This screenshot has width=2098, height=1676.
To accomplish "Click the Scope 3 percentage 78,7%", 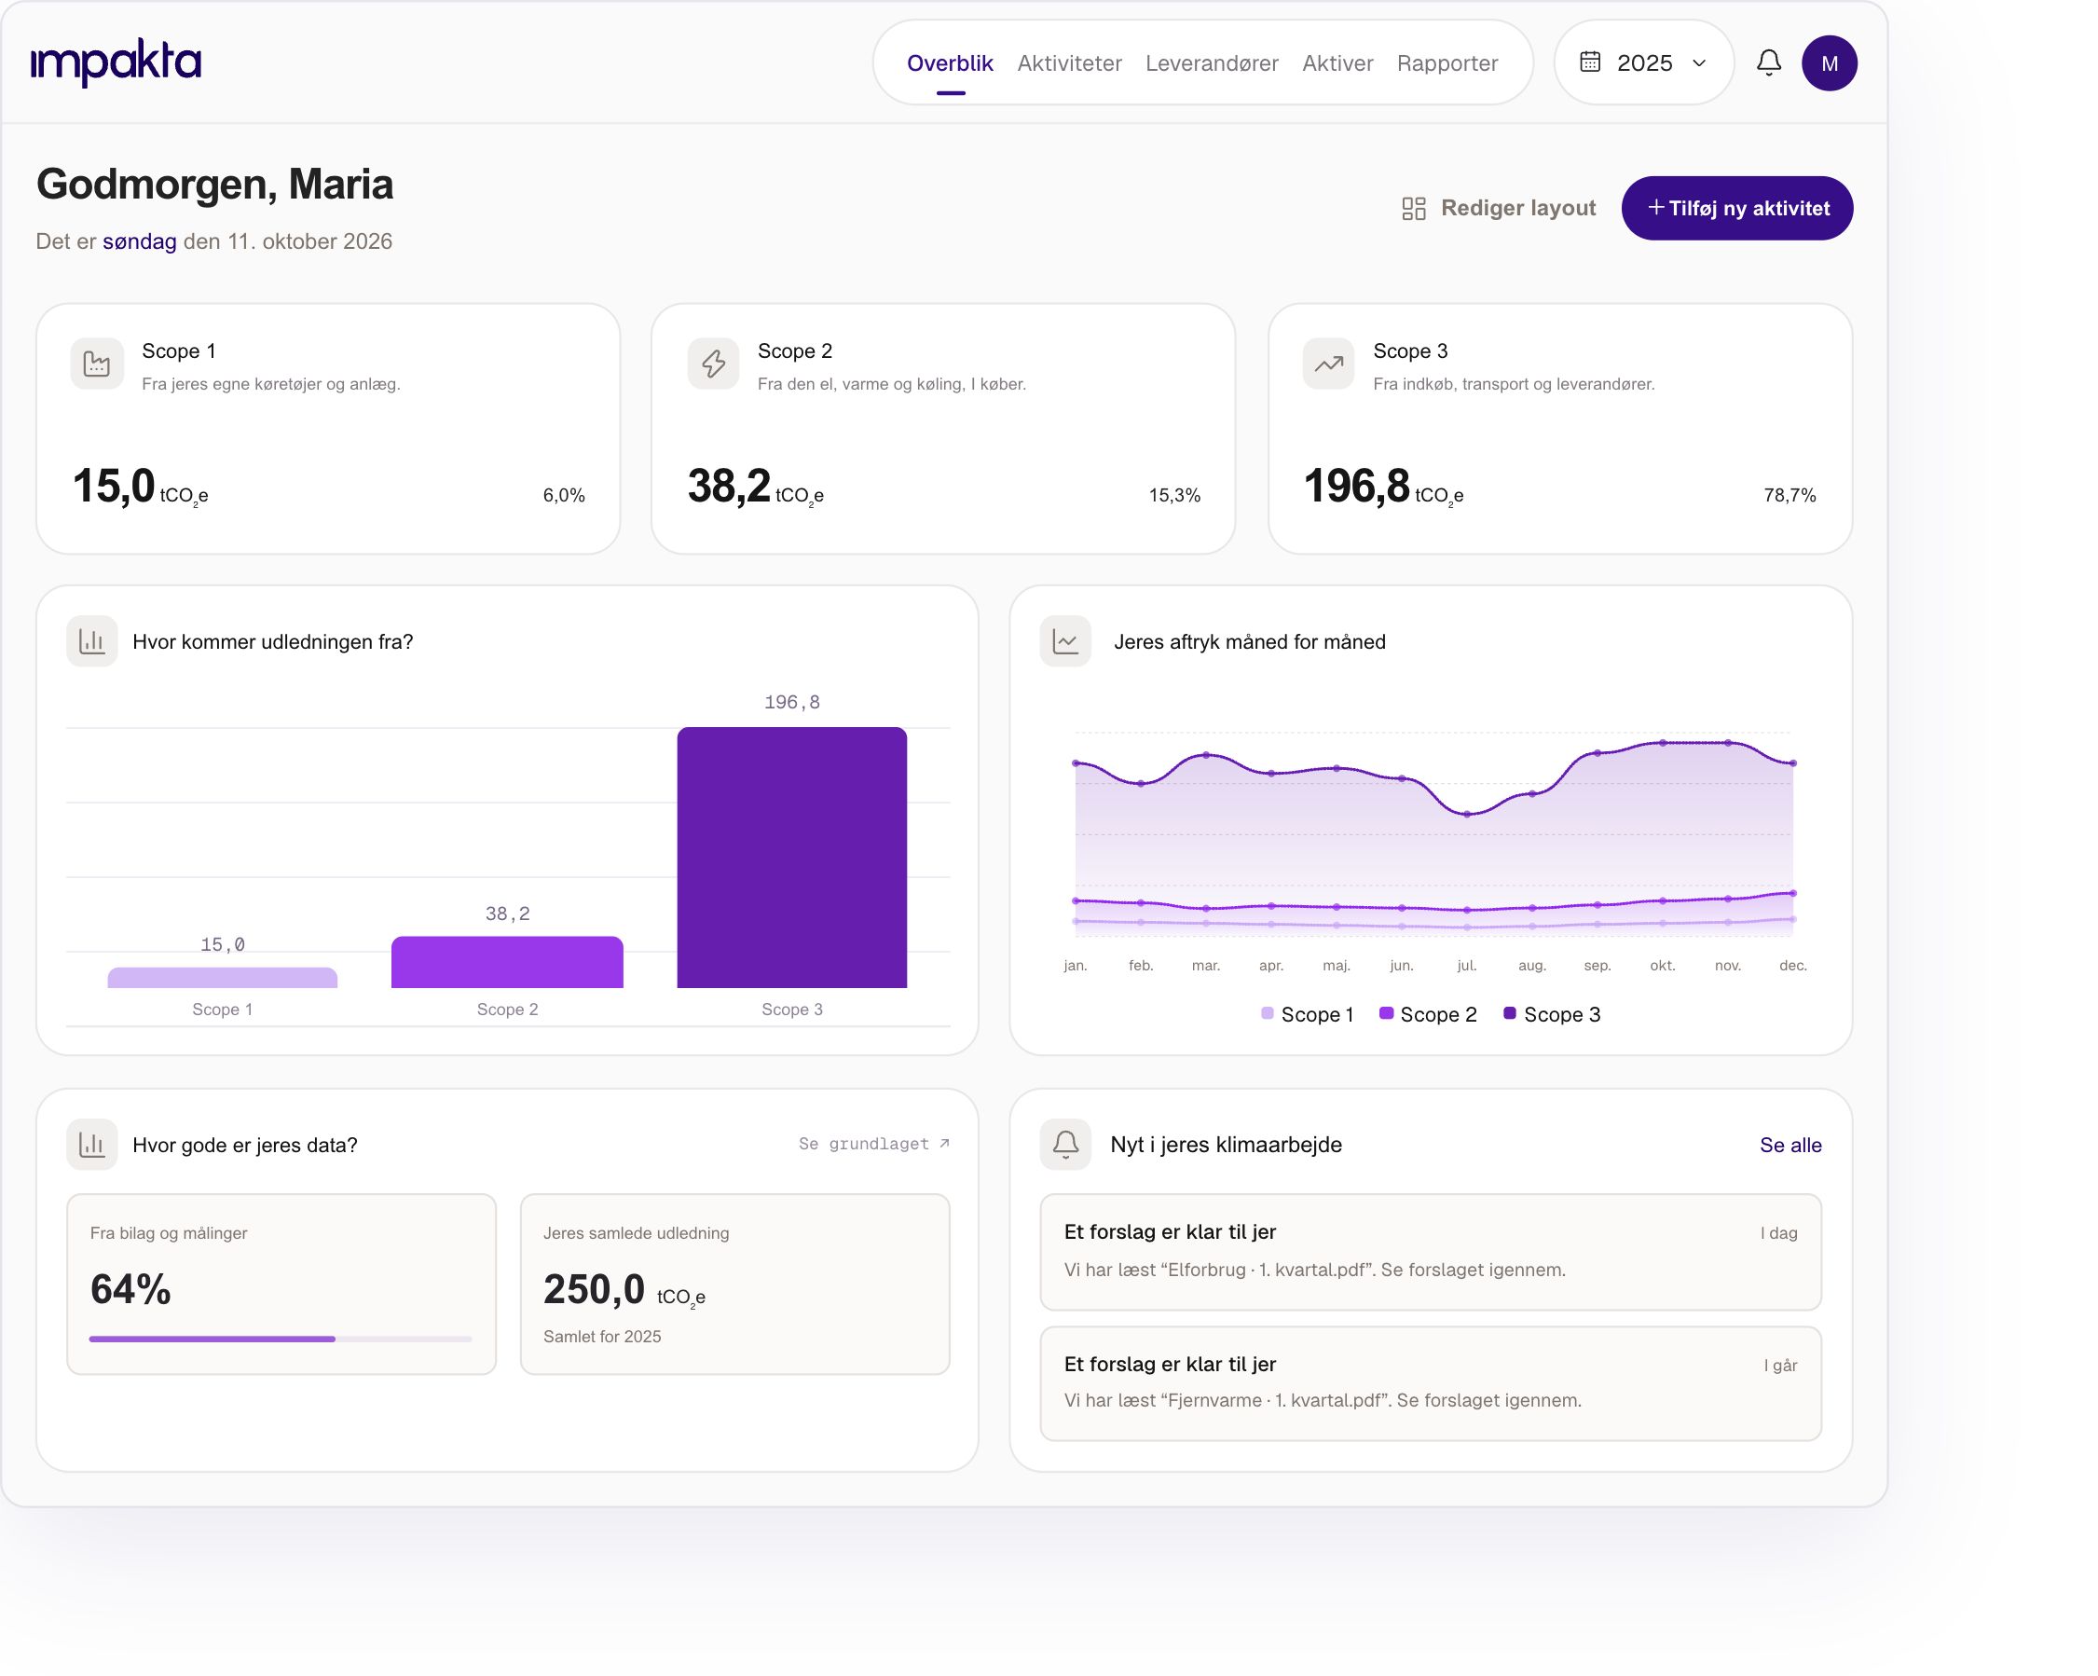I will click(1789, 495).
